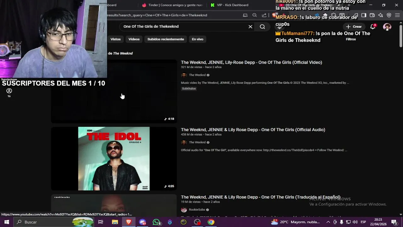This screenshot has width=403, height=227.
Task: Show hidden system tray icons chevron
Action: pos(328,222)
